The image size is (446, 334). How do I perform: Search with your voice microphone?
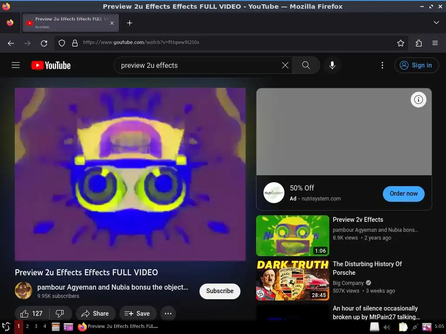(332, 65)
